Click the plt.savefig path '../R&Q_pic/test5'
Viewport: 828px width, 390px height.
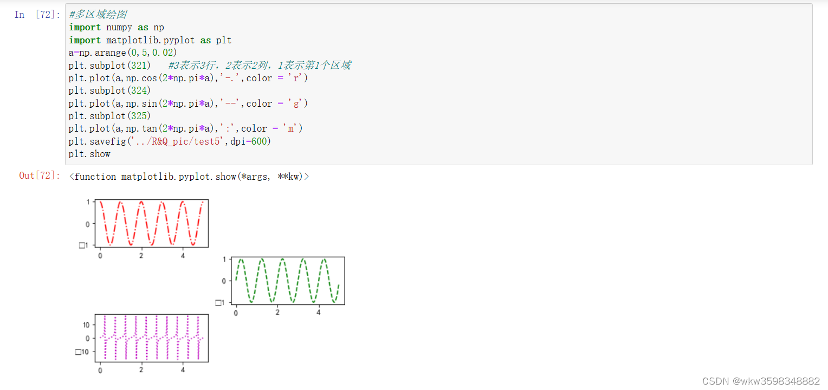coord(179,141)
